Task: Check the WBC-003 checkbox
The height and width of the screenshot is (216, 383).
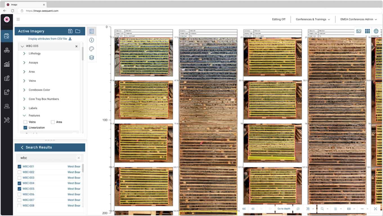Action: (19, 178)
